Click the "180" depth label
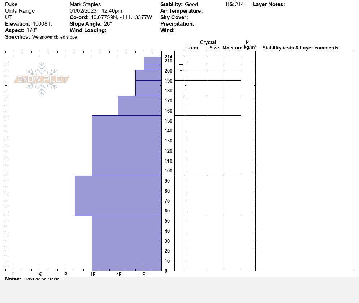Screen dimensions: 359x303 tap(169, 91)
